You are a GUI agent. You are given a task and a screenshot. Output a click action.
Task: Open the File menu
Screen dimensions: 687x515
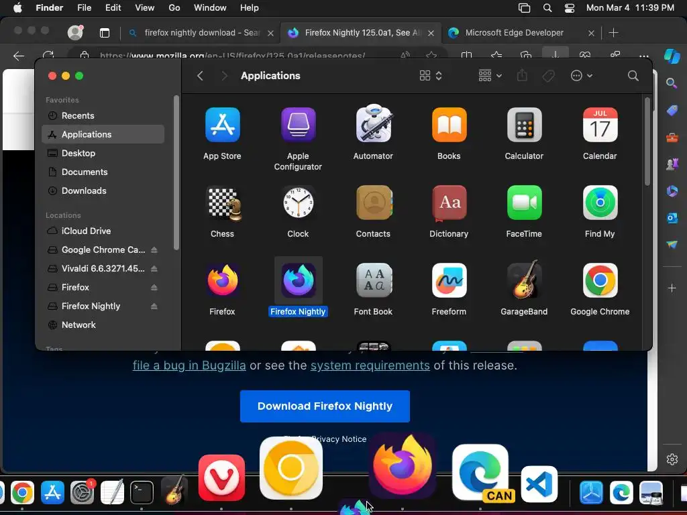[84, 8]
